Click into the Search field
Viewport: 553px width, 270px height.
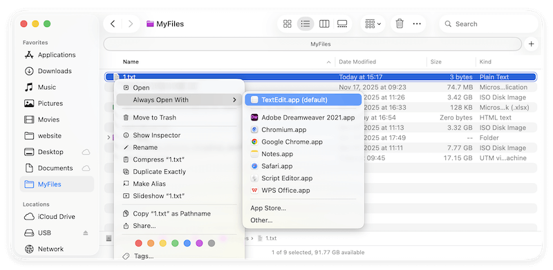tap(489, 24)
